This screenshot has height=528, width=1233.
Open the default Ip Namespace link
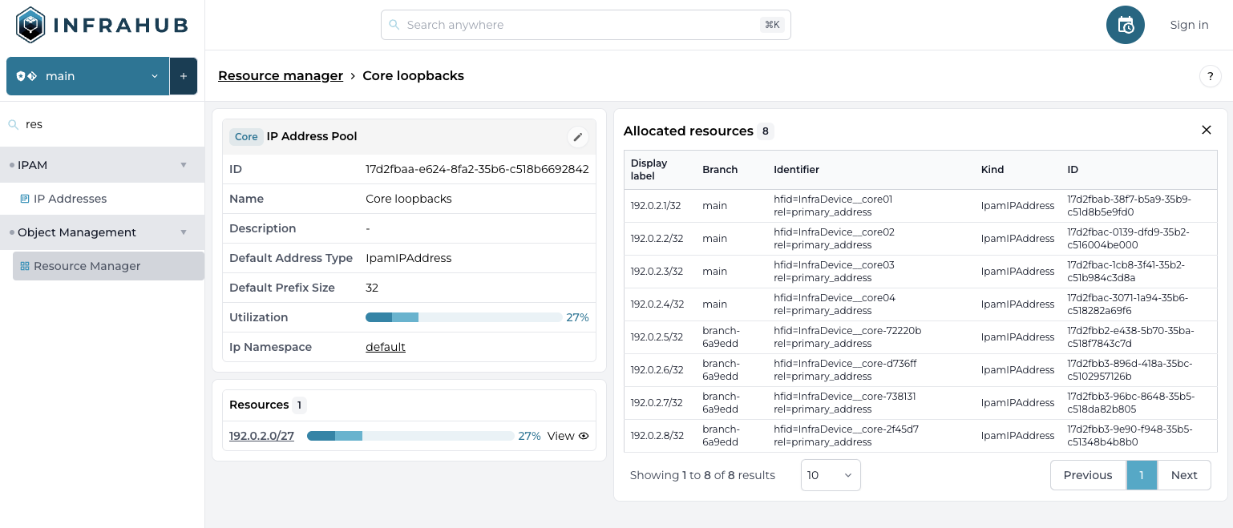[385, 347]
